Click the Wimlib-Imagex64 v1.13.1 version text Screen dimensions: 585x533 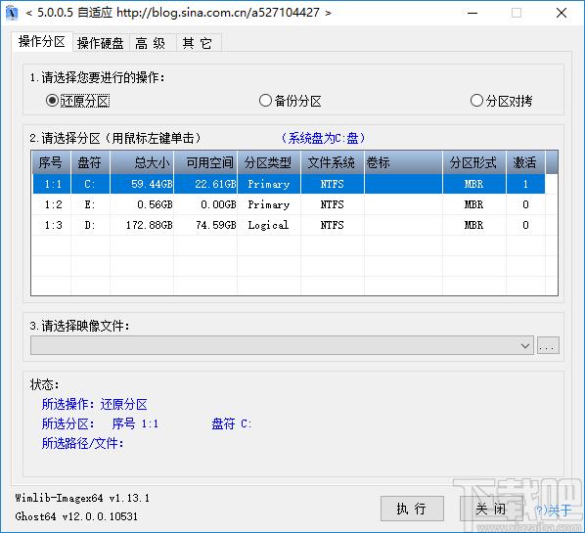point(82,498)
